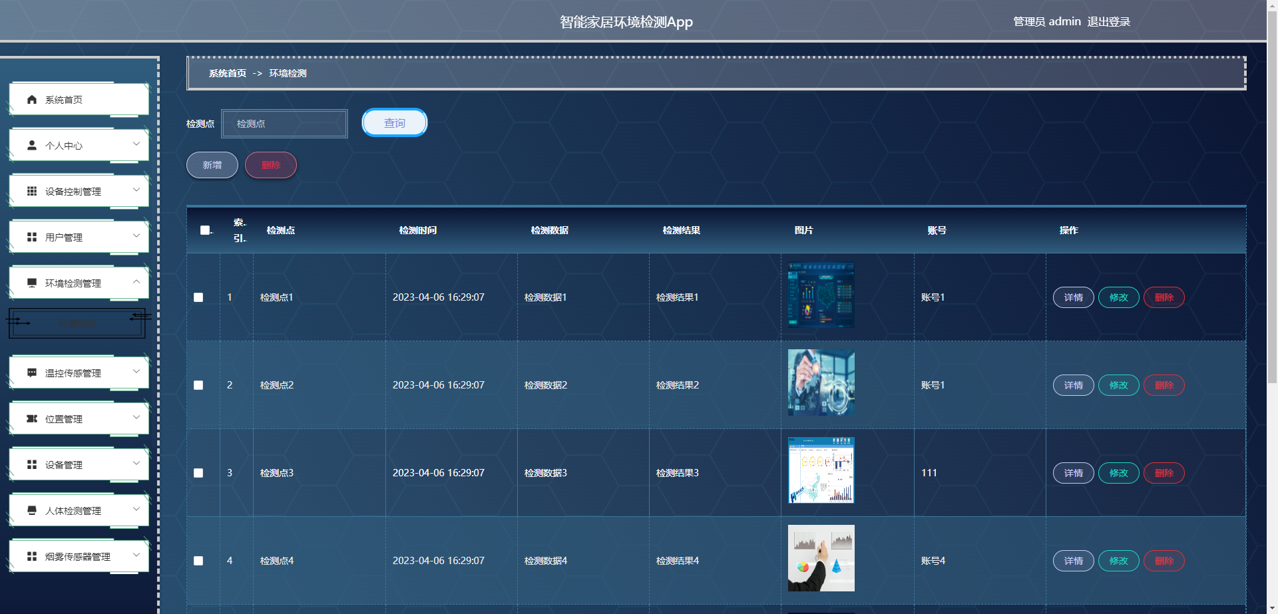Check the checkbox for 检测点3 row
This screenshot has height=614, width=1278.
[x=198, y=472]
